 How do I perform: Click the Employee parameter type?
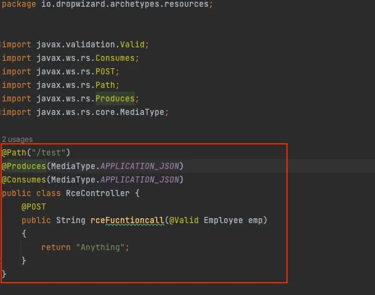click(224, 220)
